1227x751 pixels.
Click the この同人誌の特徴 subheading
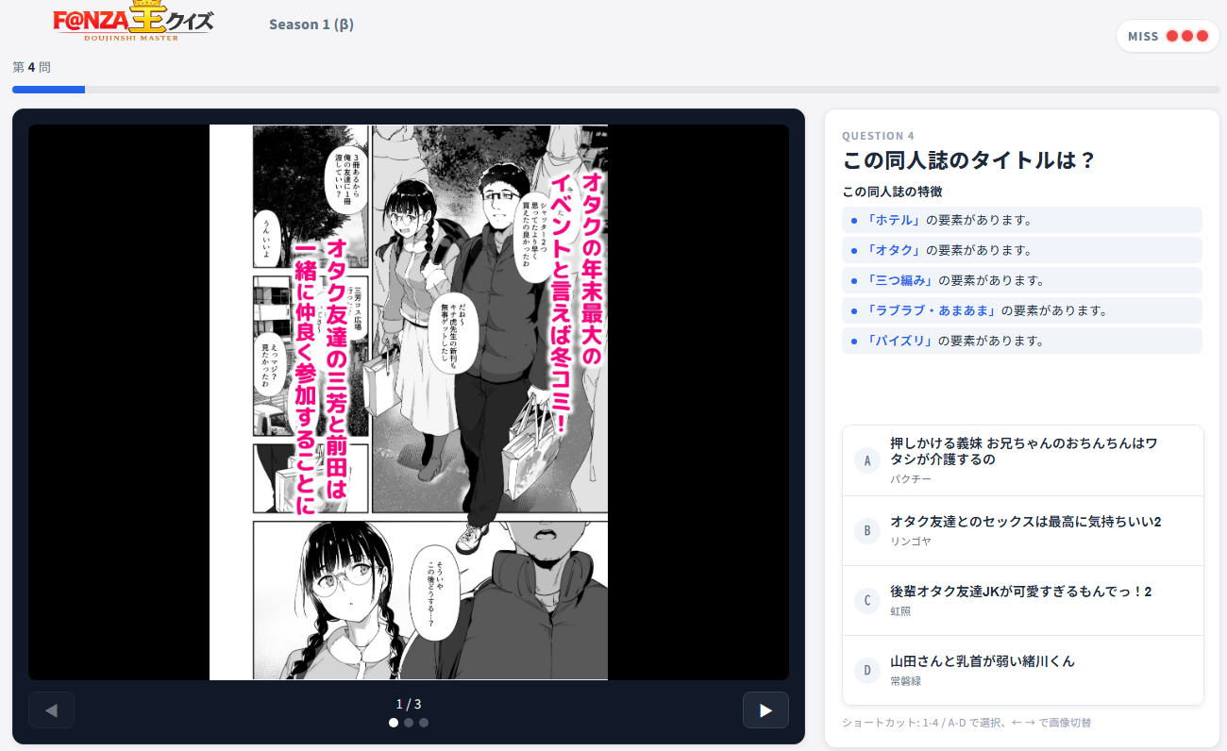click(x=892, y=192)
